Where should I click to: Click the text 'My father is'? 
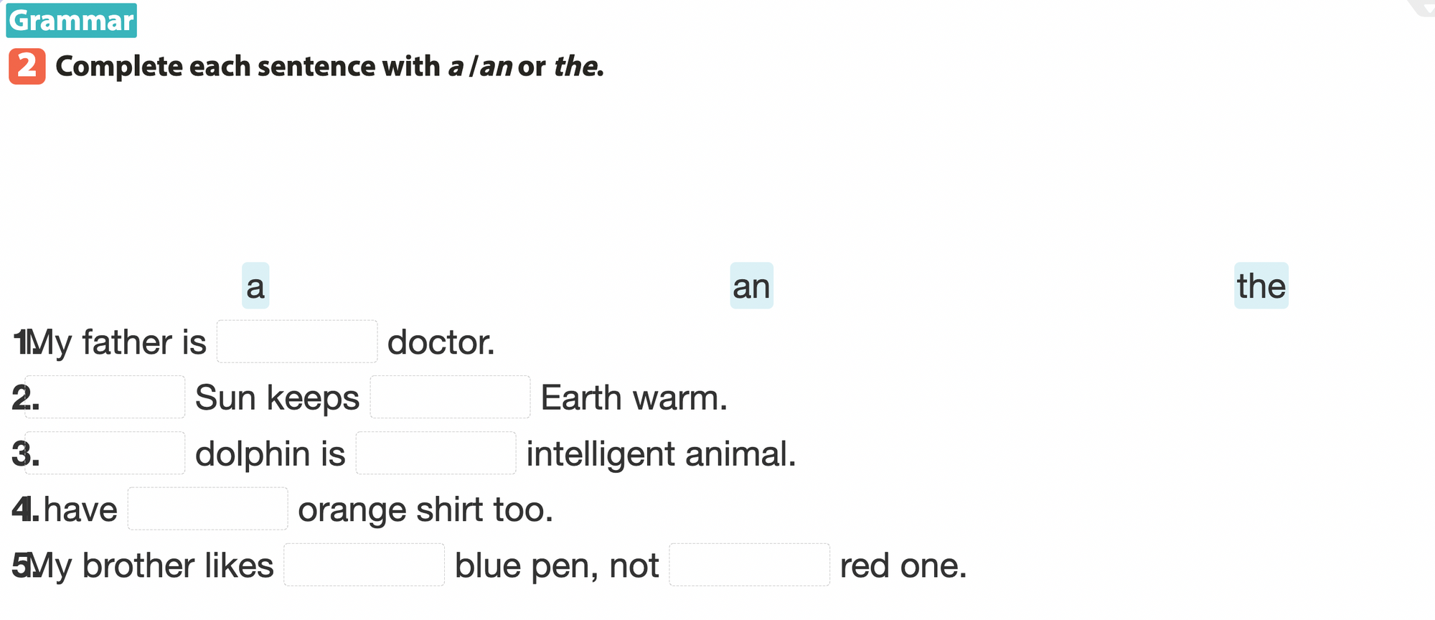[117, 342]
